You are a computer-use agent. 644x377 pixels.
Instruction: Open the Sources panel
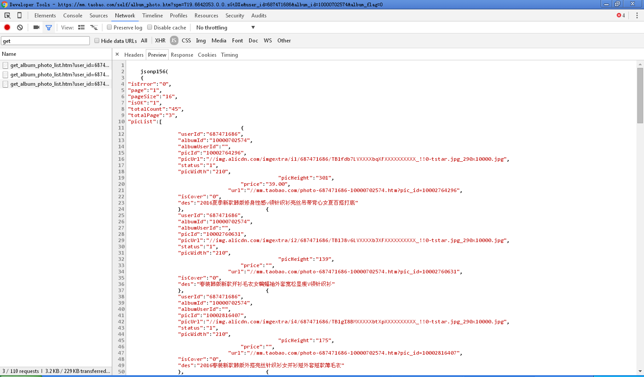pos(98,15)
